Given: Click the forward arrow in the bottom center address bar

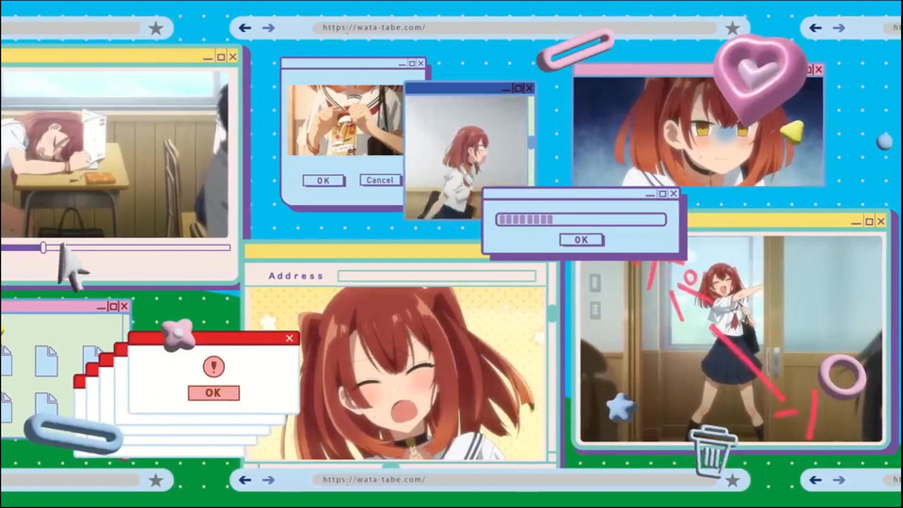Looking at the screenshot, I should [x=268, y=480].
